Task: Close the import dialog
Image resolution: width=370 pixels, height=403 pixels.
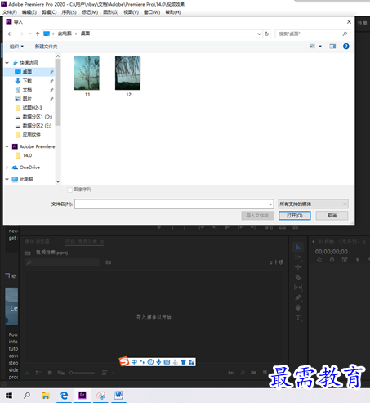Action: coord(349,22)
